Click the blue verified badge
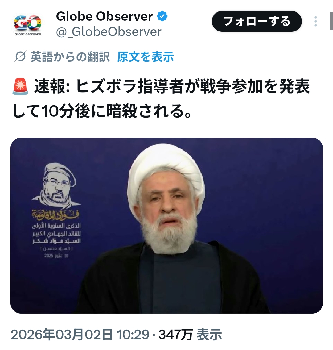Viewport: 333px width, 350px height. (162, 16)
